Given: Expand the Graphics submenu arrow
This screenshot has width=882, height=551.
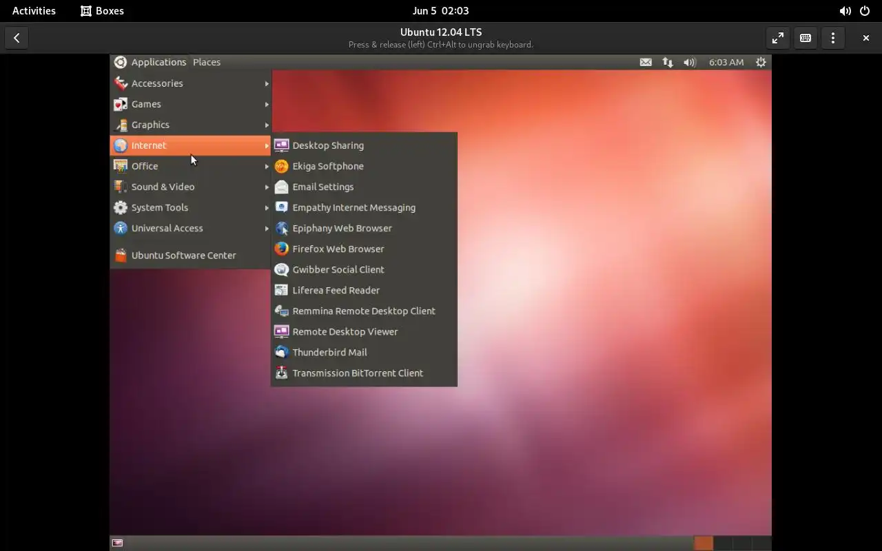Looking at the screenshot, I should coord(267,125).
